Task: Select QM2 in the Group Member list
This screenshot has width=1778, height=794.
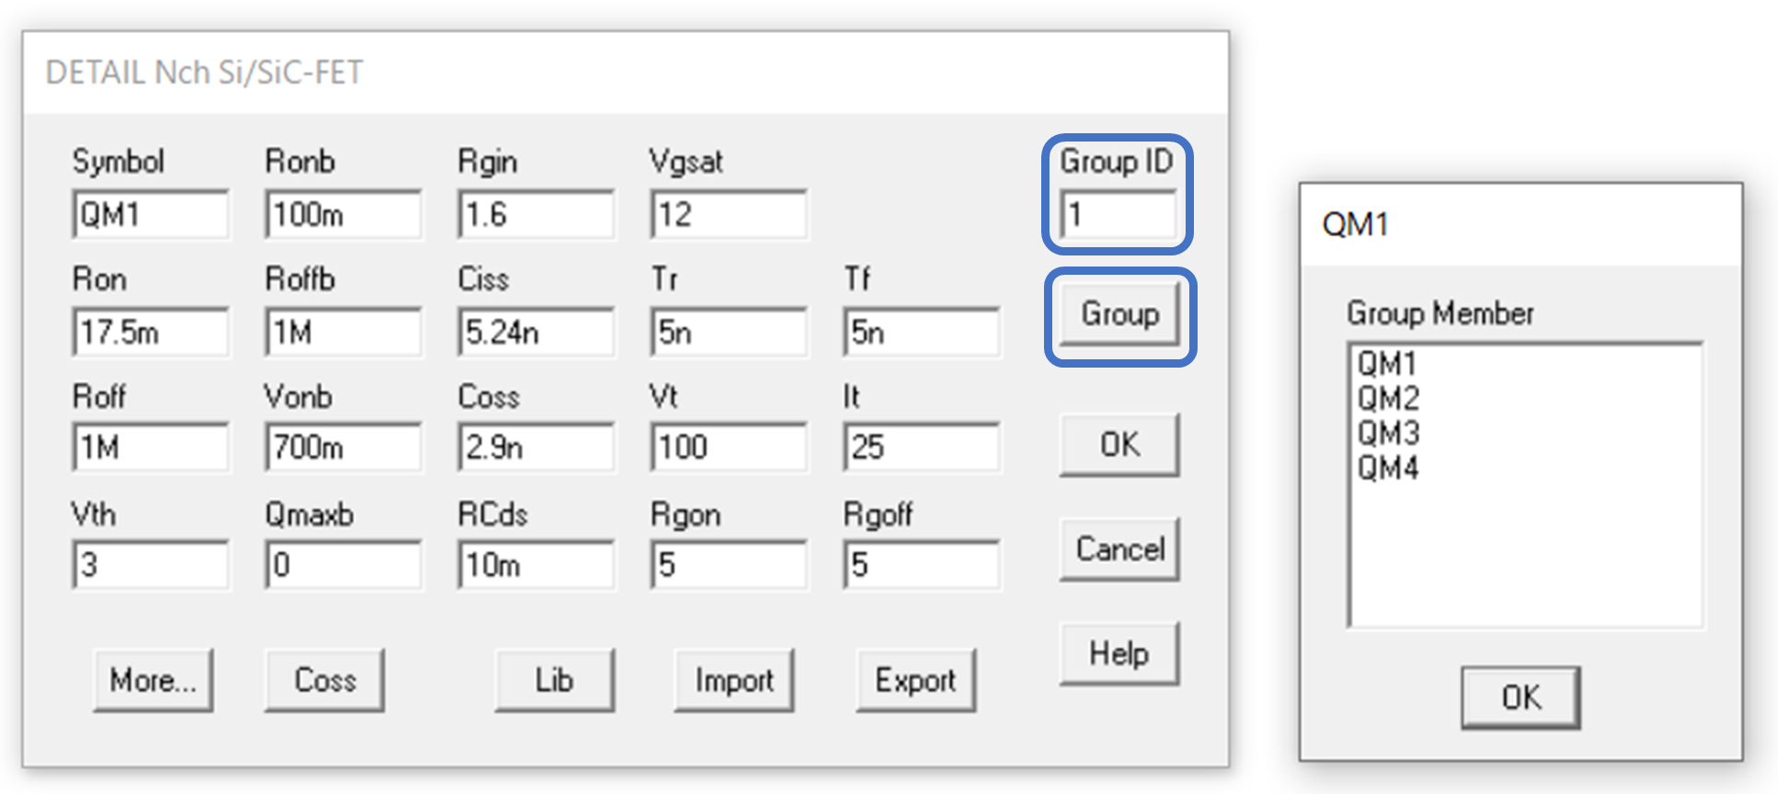Action: 1389,399
